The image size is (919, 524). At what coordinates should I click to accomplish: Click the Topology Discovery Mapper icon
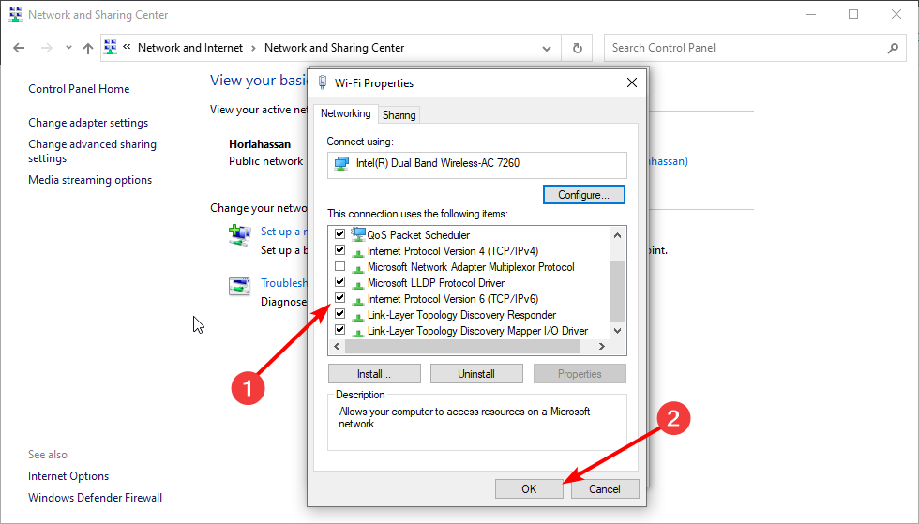357,332
